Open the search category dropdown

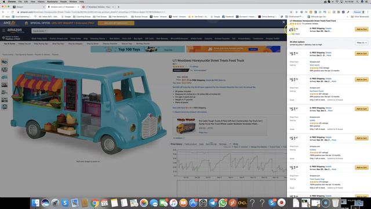(39, 31)
